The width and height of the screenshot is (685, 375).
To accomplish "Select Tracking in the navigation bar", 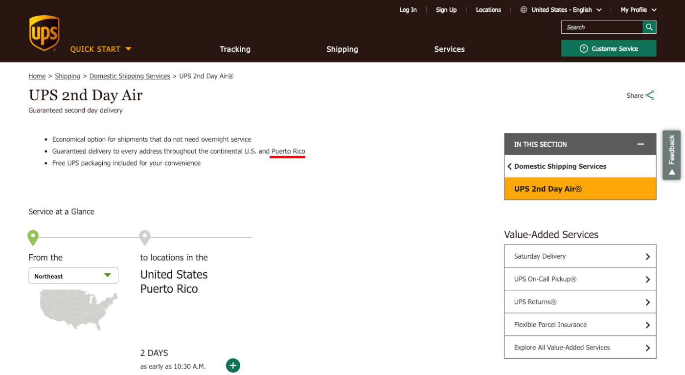I will [235, 49].
